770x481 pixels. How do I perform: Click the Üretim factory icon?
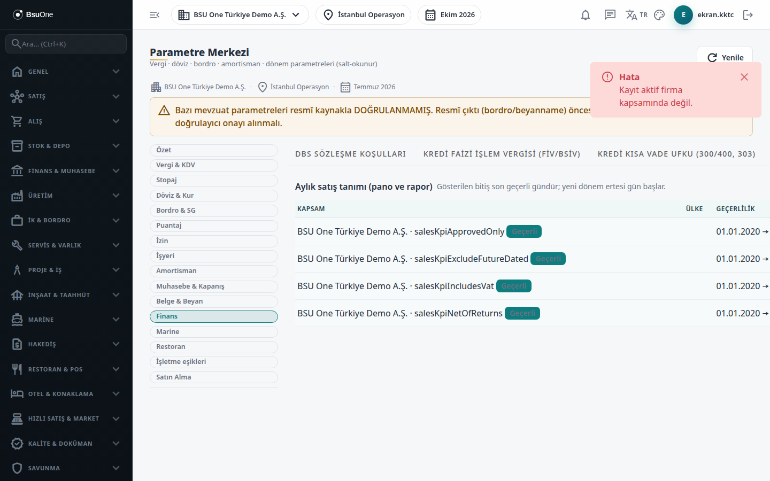coord(17,196)
